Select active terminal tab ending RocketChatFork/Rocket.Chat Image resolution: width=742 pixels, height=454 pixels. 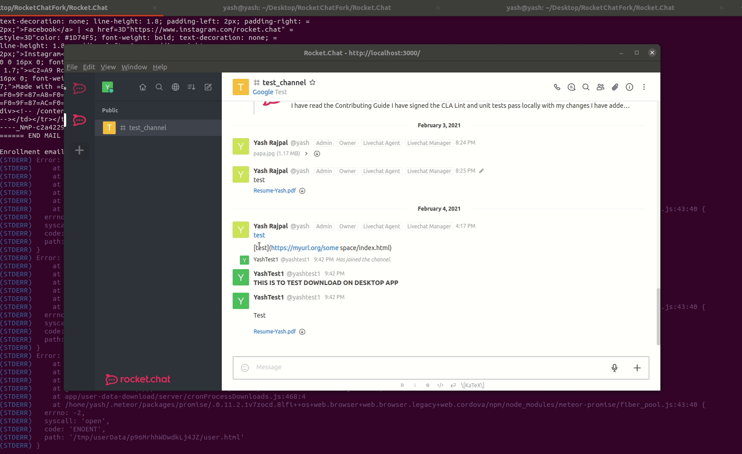(81, 8)
